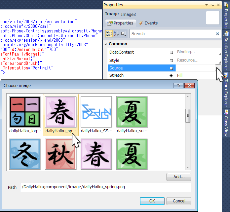Screen dimensions: 230x212
Task: Close the Properties panel
Action: [218, 5]
